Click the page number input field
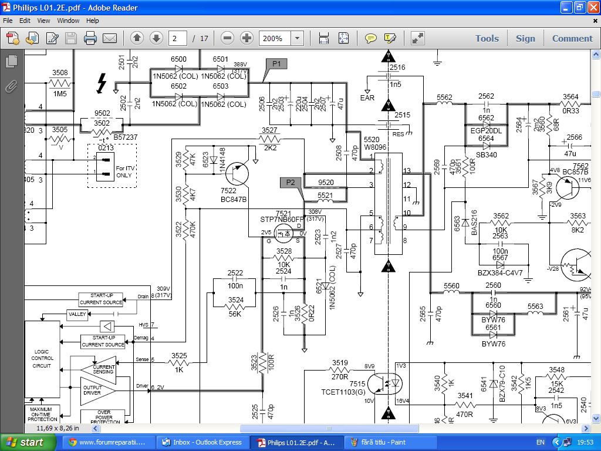Viewport: 601px width, 451px height. [177, 39]
